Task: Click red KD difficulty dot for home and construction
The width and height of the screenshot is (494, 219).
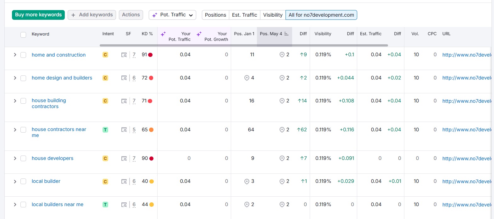Action: coord(150,55)
